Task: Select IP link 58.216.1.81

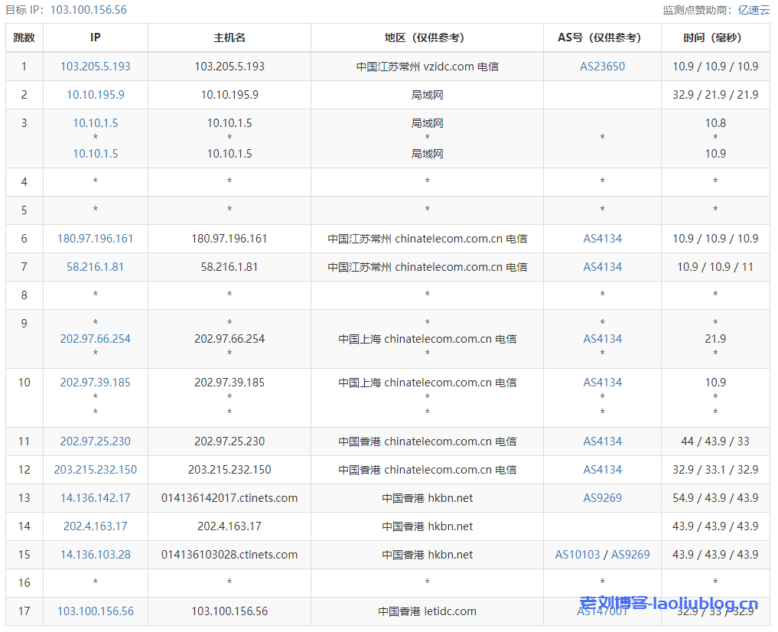Action: click(x=96, y=267)
